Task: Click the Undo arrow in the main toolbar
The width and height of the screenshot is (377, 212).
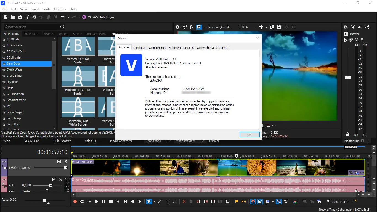Action: click(63, 17)
